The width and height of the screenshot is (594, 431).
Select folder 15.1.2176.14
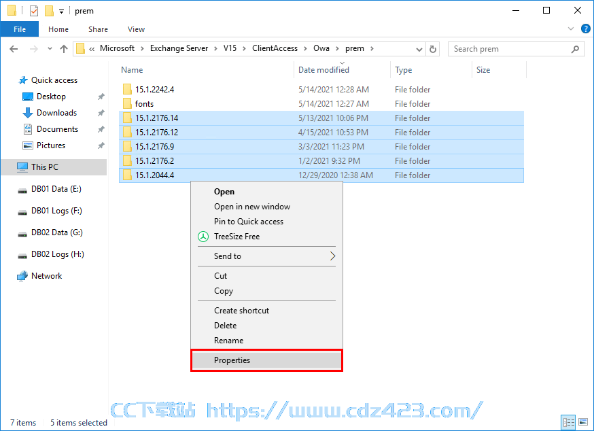(321, 118)
